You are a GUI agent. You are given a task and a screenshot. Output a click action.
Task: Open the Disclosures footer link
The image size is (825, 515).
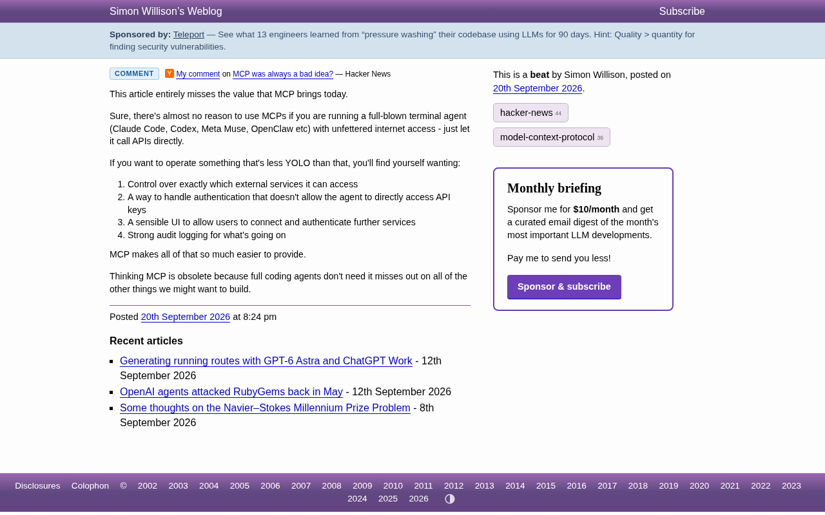tap(37, 486)
